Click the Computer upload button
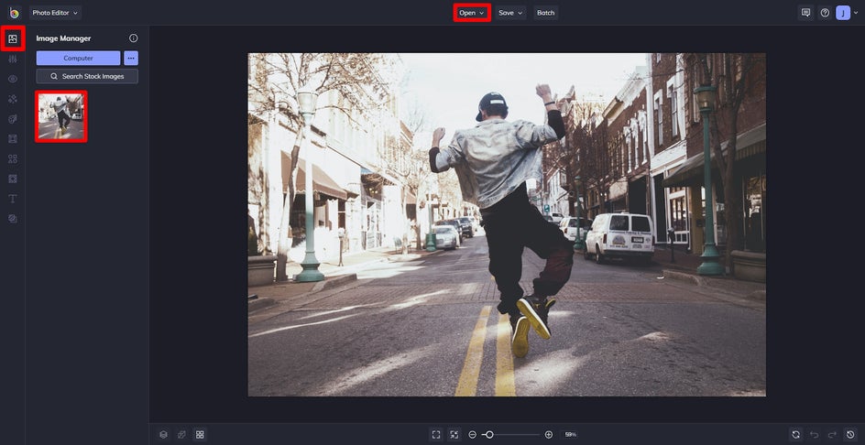865x445 pixels. pyautogui.click(x=78, y=58)
